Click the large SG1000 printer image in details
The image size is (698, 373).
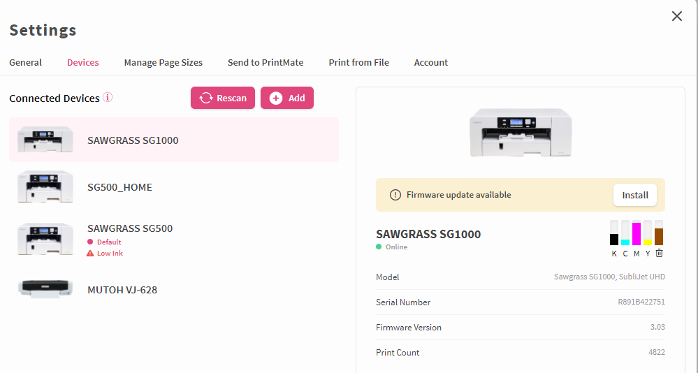coord(521,132)
